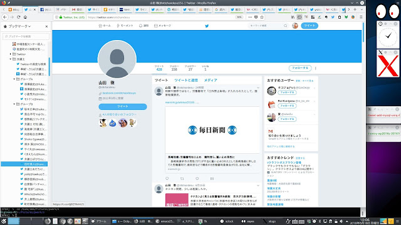Open a new Firefox tab with plus button
Viewport: 401px width, 225px height.
coord(355,9)
